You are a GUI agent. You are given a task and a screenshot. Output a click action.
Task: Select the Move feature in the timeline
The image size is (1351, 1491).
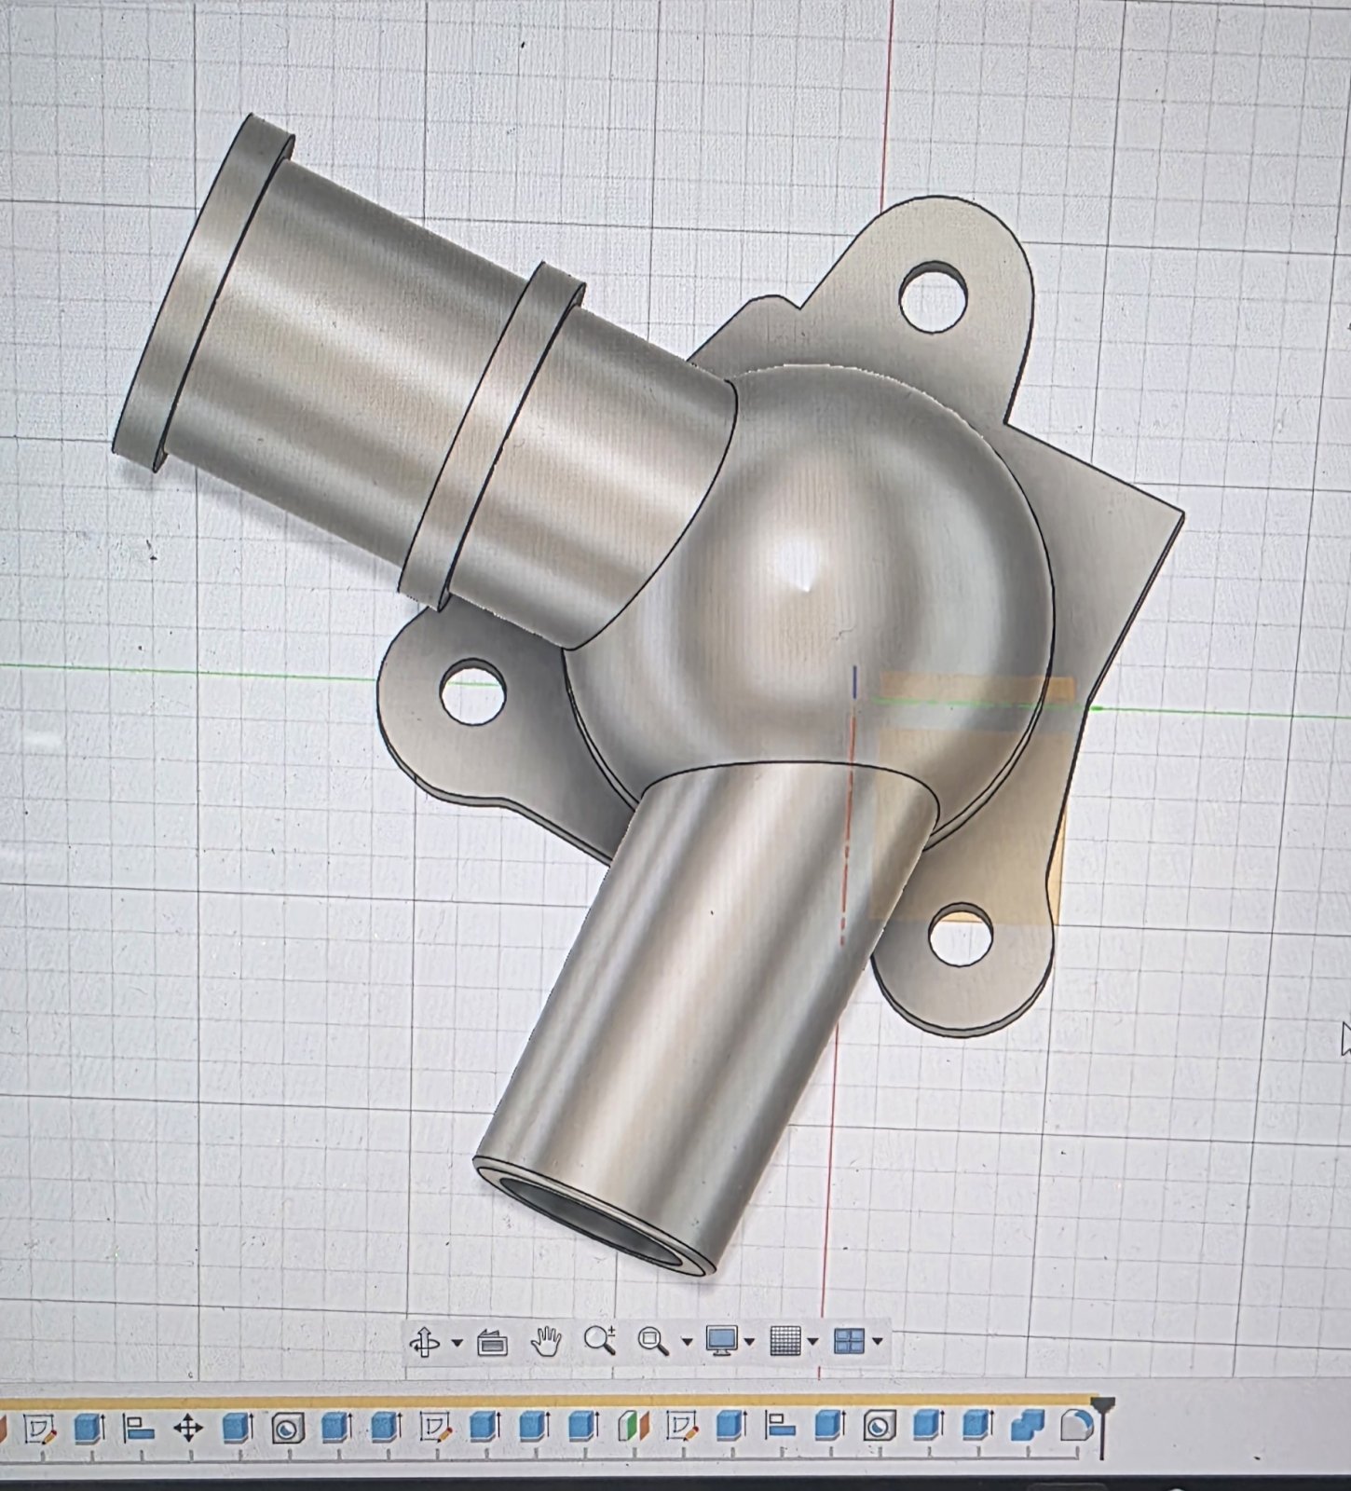(x=188, y=1428)
